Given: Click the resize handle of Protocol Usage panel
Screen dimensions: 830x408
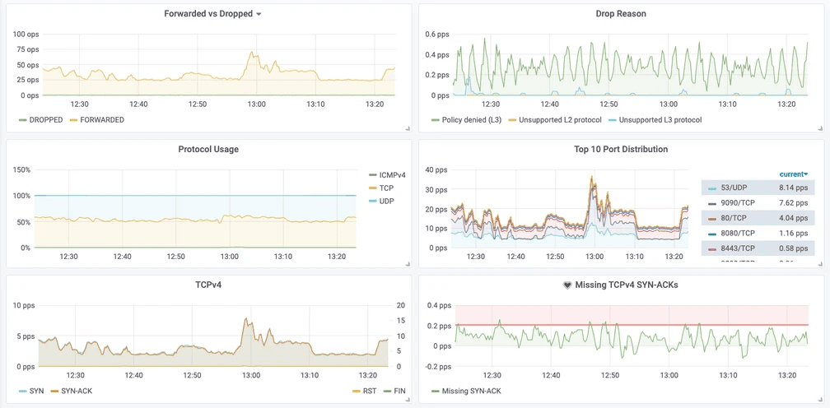Looking at the screenshot, I should [407, 263].
